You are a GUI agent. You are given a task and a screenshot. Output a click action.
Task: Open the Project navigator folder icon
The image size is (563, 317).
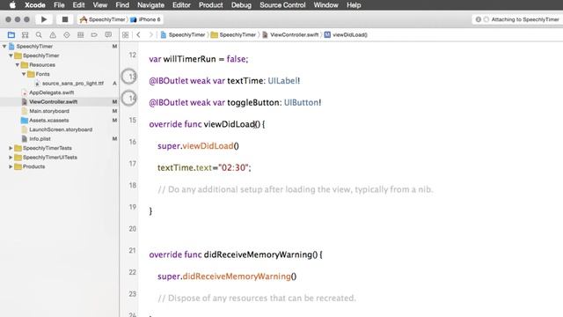pyautogui.click(x=11, y=35)
